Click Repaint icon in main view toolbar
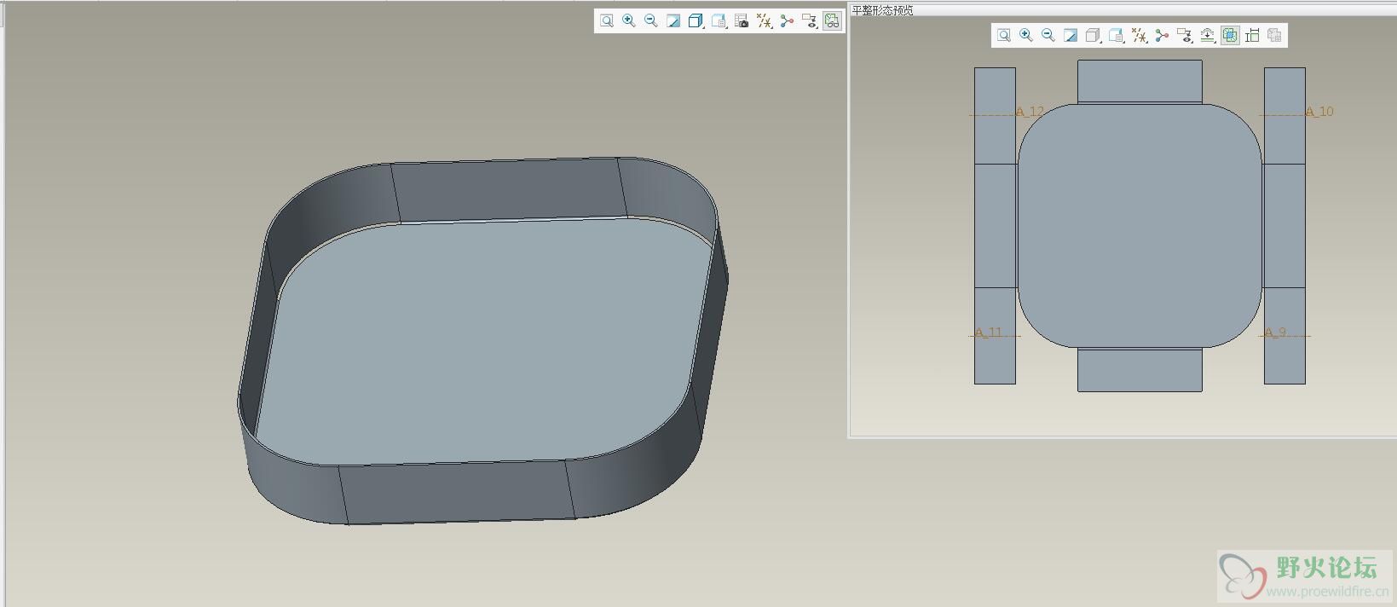Image resolution: width=1397 pixels, height=607 pixels. 673,21
